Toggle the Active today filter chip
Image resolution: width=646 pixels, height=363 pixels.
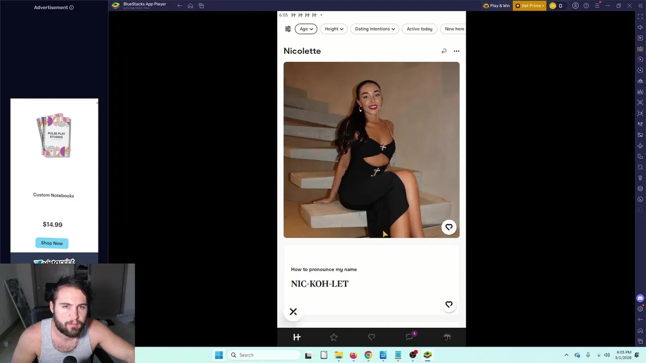click(x=419, y=29)
